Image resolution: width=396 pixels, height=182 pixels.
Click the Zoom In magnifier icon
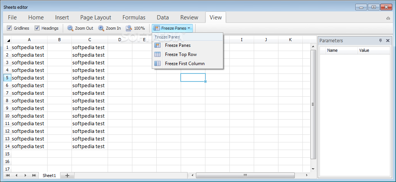tap(101, 28)
